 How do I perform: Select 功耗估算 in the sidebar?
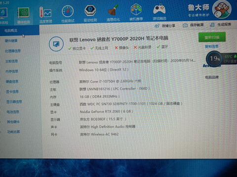(x=13, y=132)
